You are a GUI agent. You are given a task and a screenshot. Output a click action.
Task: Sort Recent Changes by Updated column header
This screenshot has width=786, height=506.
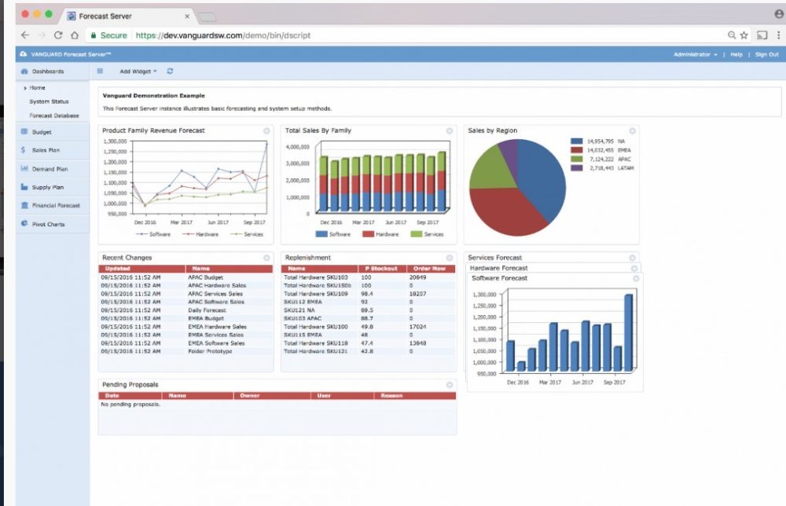[141, 269]
